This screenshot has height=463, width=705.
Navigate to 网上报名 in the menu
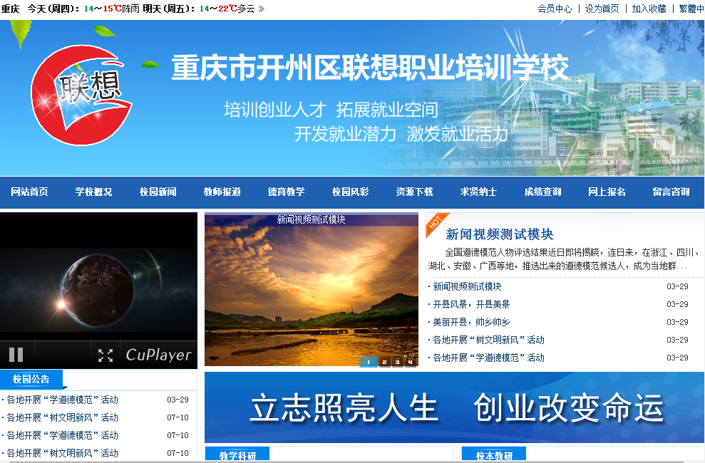pos(607,192)
